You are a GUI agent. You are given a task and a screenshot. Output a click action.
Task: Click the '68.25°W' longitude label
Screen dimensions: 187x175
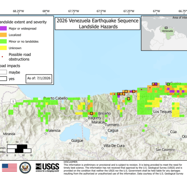[18, 11]
